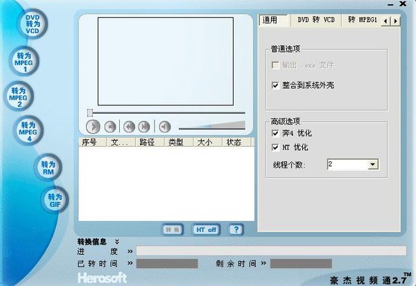This screenshot has height=286, width=416.
Task: Select the 转为 RM conversion mode
Action: [48, 168]
